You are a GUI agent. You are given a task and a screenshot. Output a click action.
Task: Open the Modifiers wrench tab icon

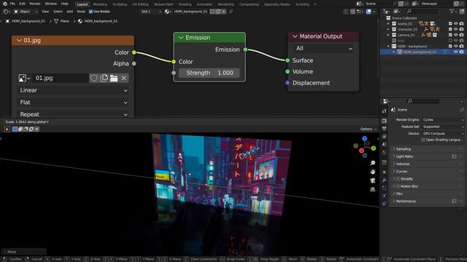coord(385,180)
